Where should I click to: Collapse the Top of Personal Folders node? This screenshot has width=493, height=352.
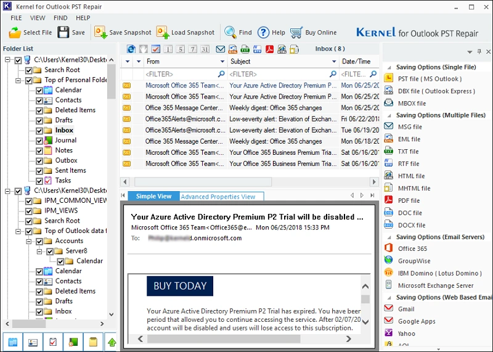(19, 80)
